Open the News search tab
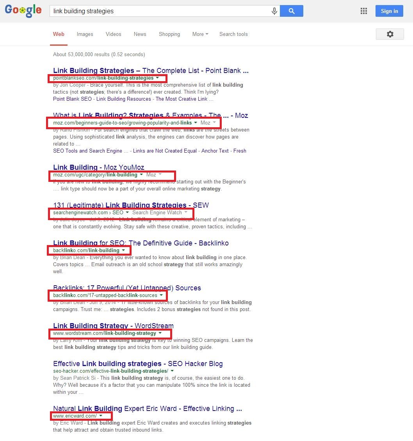413x441 pixels. coord(140,34)
